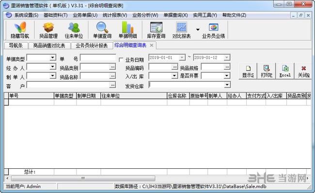Click the 仓库名称 column header
315x193 pixels.
coord(178,96)
